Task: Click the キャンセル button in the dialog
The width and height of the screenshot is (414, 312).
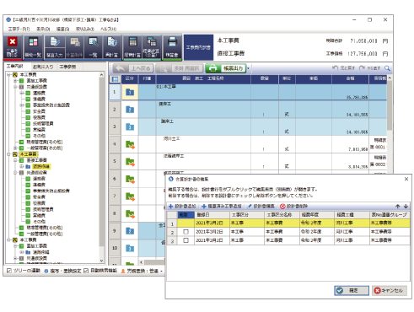Action: pos(390,291)
